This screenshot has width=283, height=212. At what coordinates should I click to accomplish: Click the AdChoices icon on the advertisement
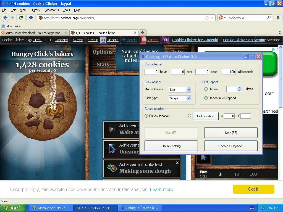click(x=274, y=49)
